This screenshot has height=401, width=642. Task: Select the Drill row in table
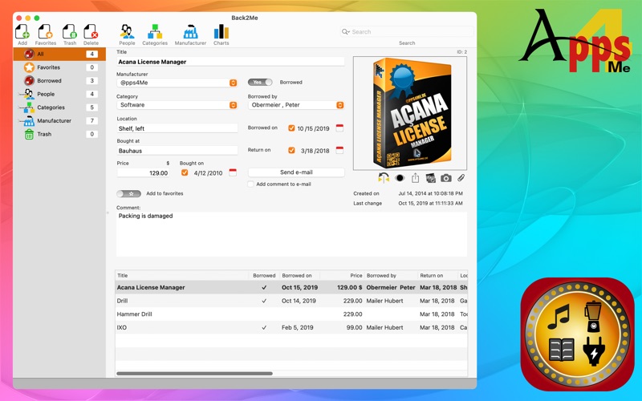pyautogui.click(x=291, y=301)
